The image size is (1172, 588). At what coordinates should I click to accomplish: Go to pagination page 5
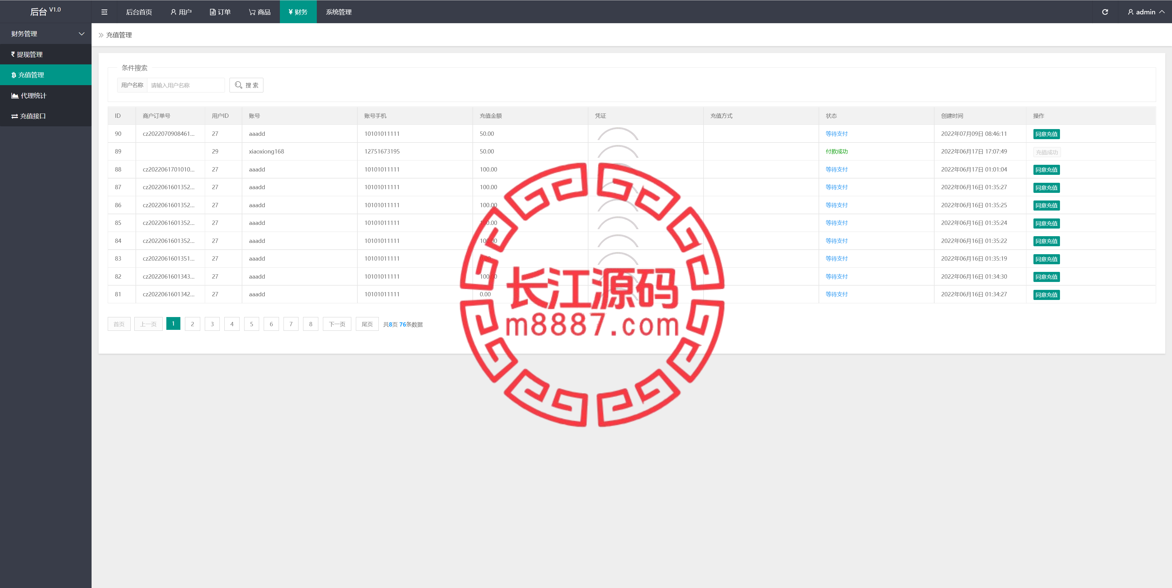(251, 324)
